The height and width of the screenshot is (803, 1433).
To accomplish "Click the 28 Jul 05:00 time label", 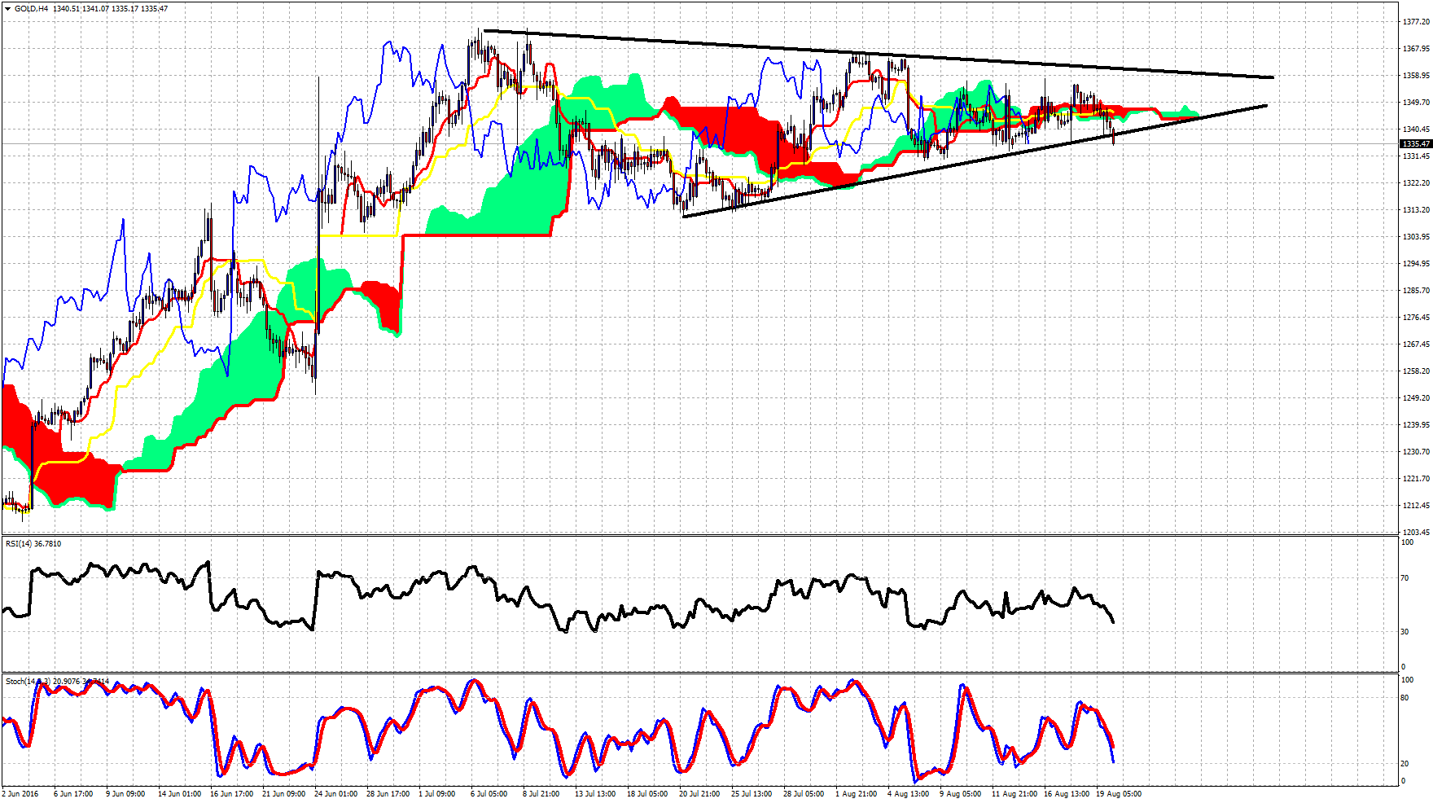I will 804,794.
